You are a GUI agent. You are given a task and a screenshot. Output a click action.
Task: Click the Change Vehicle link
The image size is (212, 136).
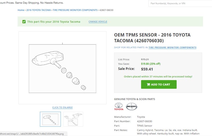(98, 22)
